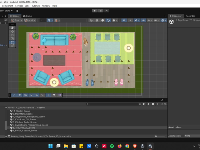The width and height of the screenshot is (200, 150).
Task: Activate the Rect tool
Action: (x=12, y=42)
